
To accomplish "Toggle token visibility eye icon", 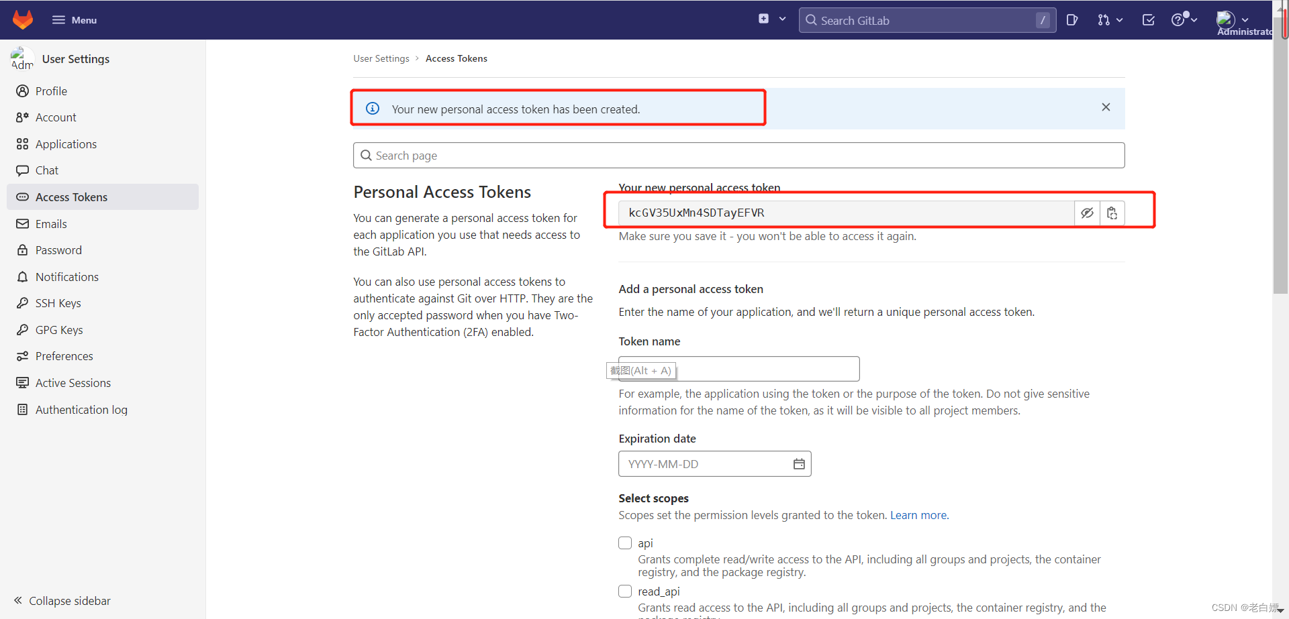I will pos(1087,213).
